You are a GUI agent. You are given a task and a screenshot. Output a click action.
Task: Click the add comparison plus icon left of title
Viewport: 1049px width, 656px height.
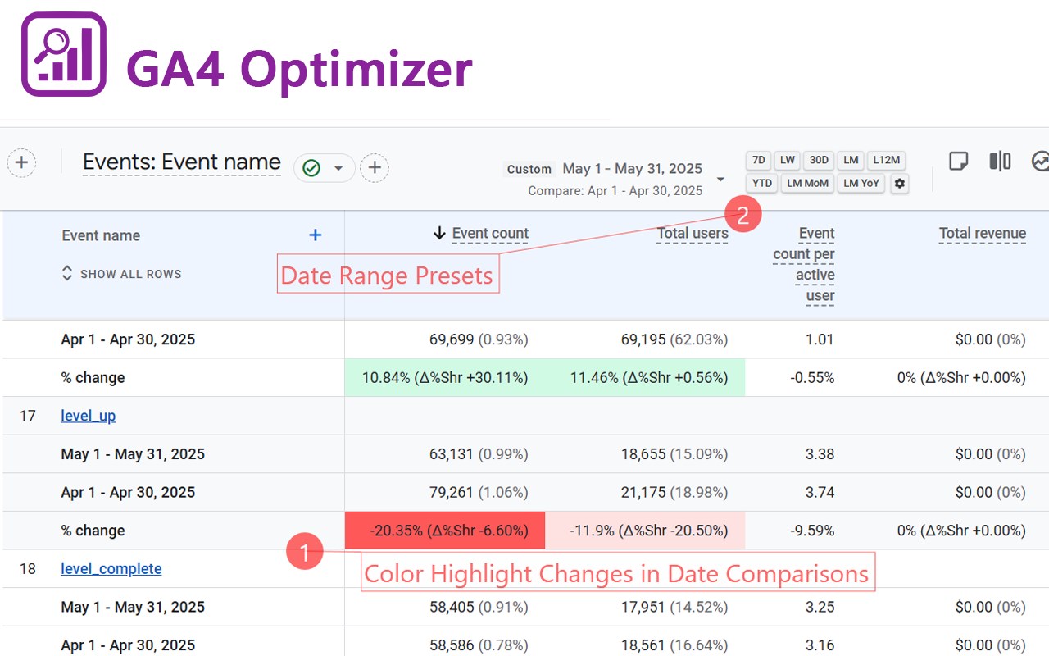(x=21, y=162)
